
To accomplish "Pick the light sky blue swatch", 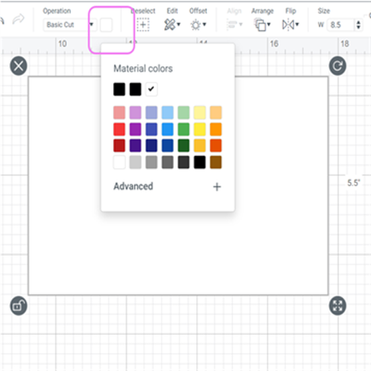I will coord(167,113).
